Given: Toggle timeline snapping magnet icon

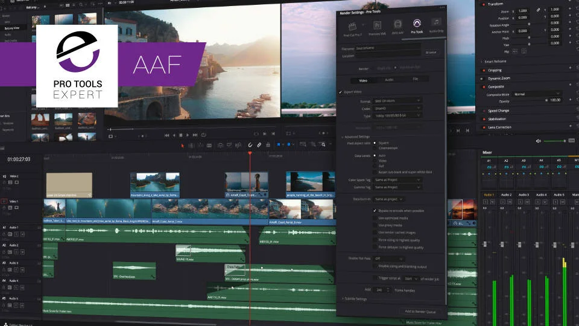Looking at the screenshot, I should (x=250, y=145).
